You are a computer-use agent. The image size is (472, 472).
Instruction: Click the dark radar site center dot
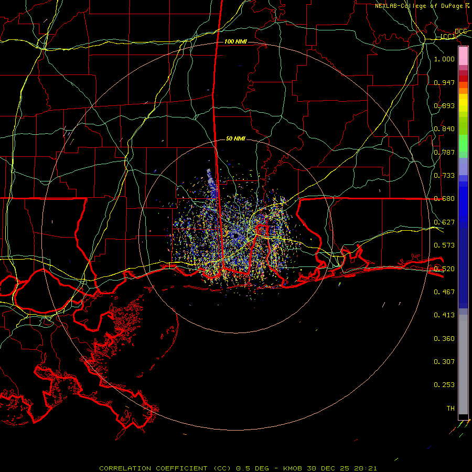[x=236, y=235]
